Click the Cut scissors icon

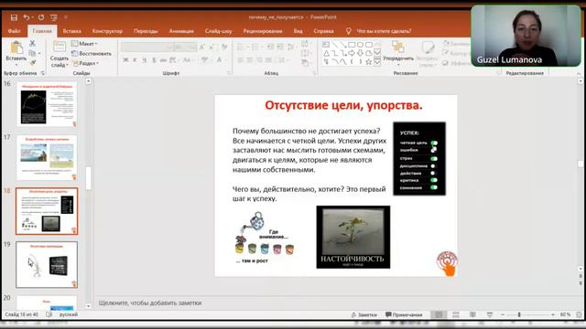point(32,44)
